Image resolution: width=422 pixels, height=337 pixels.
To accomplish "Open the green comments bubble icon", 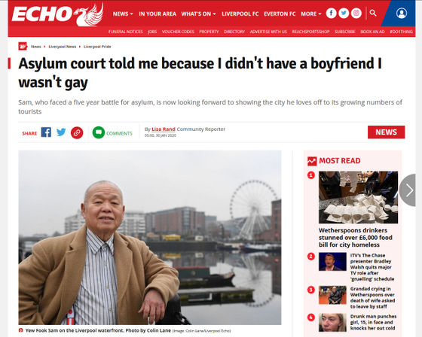I will click(x=99, y=132).
